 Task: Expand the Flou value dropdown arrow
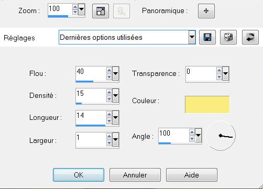coord(115,73)
